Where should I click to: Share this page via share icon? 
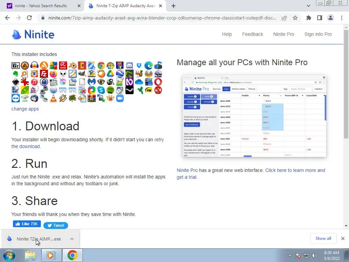click(x=284, y=18)
